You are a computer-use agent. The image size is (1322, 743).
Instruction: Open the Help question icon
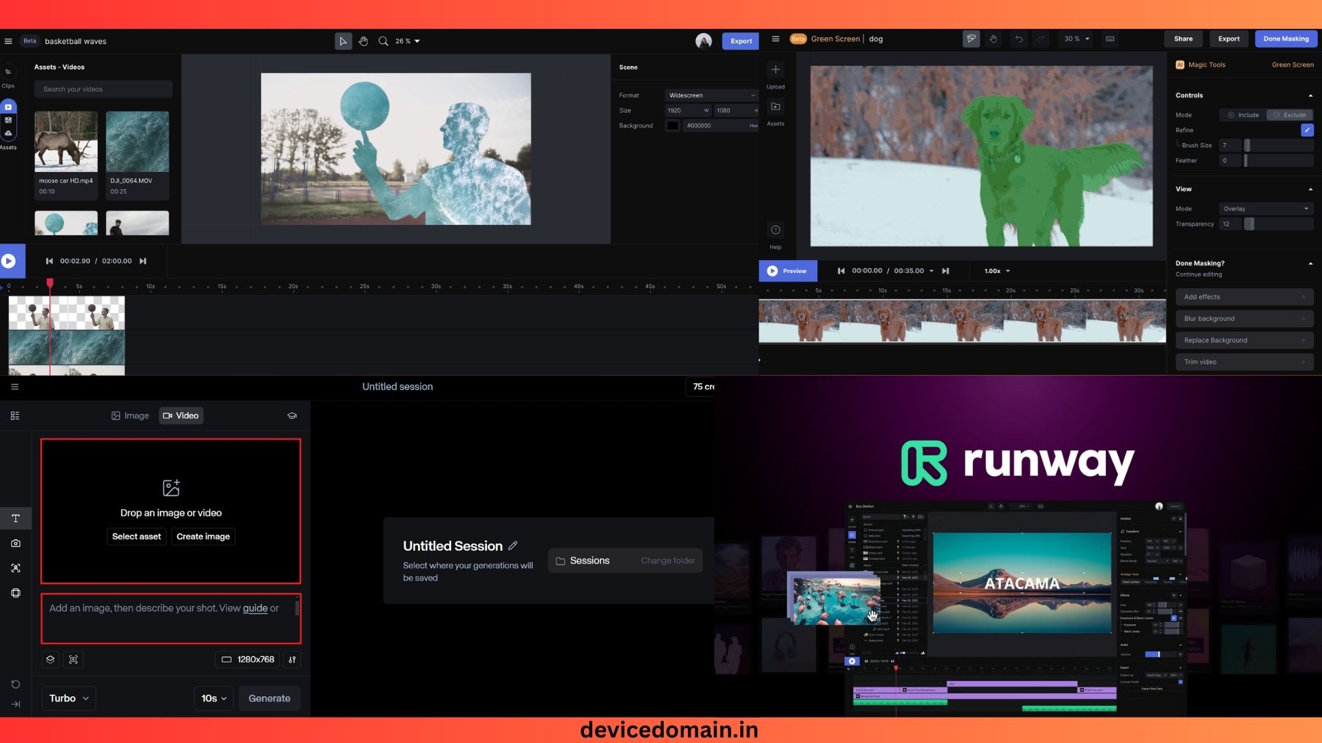tap(775, 230)
